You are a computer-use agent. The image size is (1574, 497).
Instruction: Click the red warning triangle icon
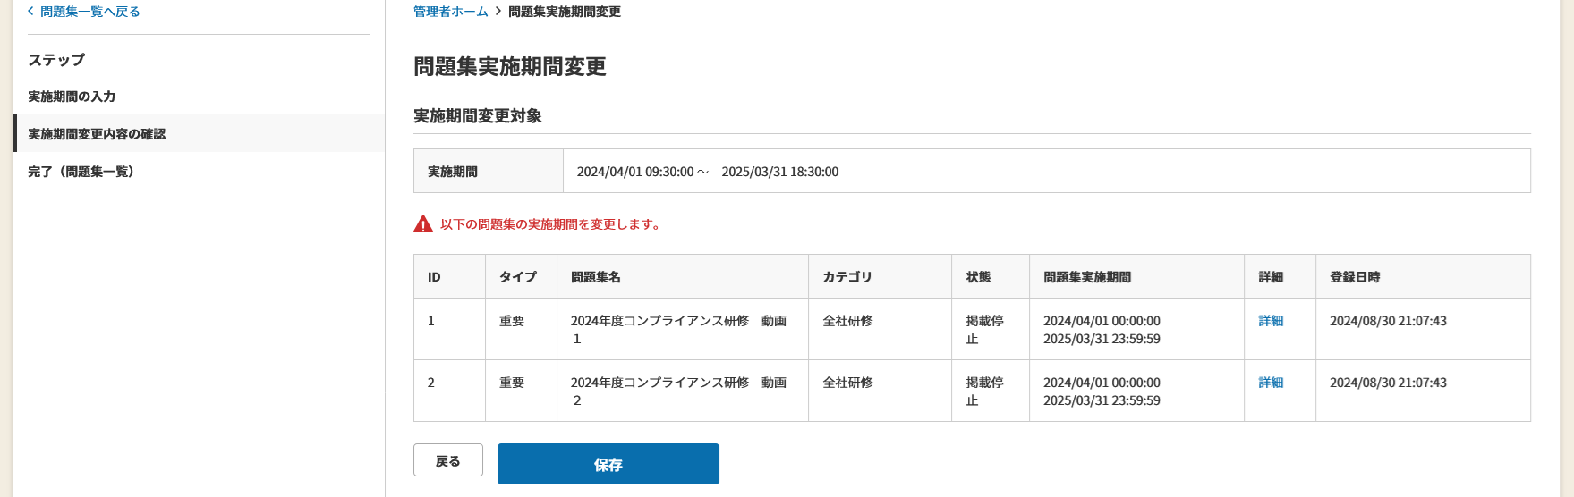(423, 224)
